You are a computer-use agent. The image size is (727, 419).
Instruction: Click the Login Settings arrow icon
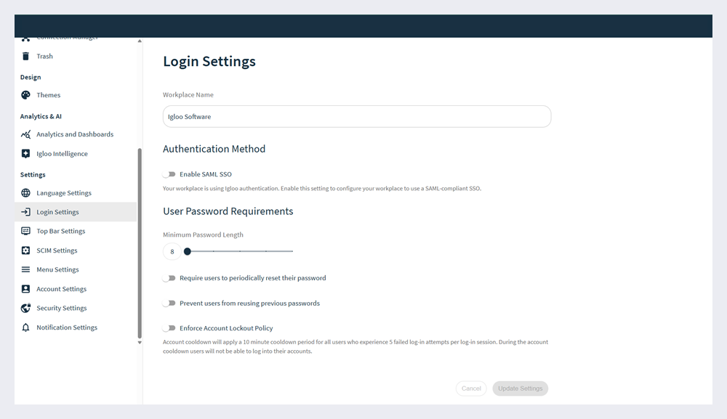[26, 211]
